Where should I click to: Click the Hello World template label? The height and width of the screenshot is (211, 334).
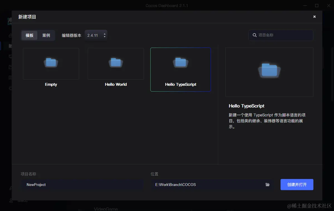tap(116, 84)
